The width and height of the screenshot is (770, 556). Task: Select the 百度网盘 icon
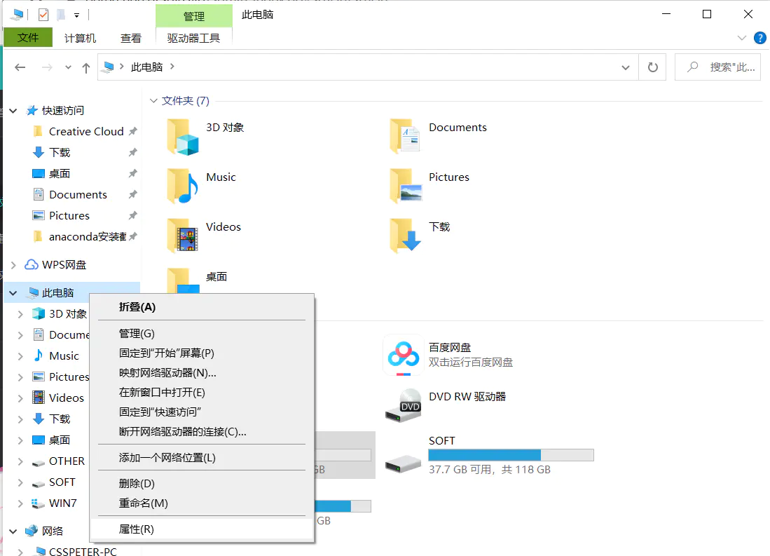[x=403, y=355]
